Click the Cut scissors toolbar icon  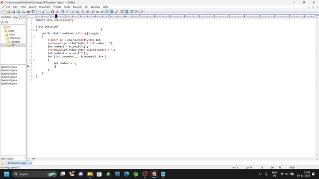click(x=43, y=12)
